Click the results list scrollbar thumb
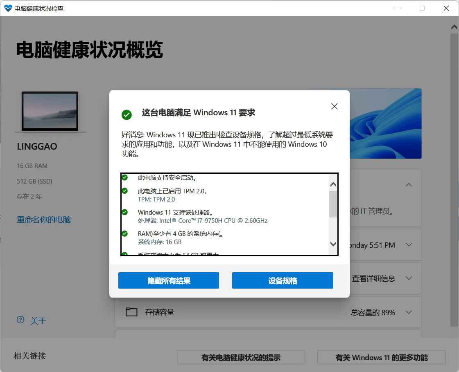The height and width of the screenshot is (372, 459). point(333,204)
